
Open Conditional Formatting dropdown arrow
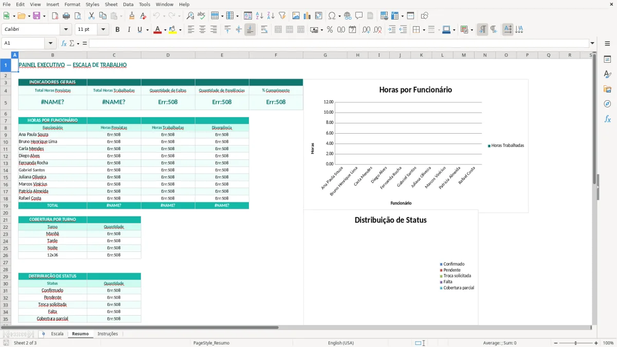pos(471,30)
